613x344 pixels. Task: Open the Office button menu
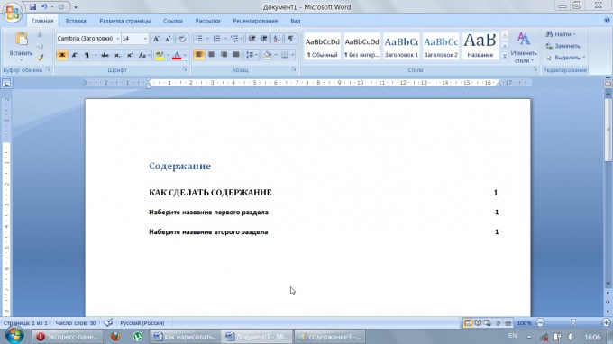tap(12, 12)
